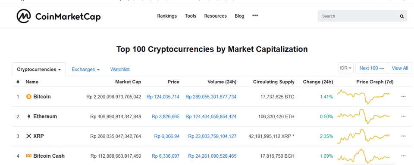The width and height of the screenshot is (414, 165).
Task: Go to Next 100 cryptocurrencies
Action: pos(371,68)
